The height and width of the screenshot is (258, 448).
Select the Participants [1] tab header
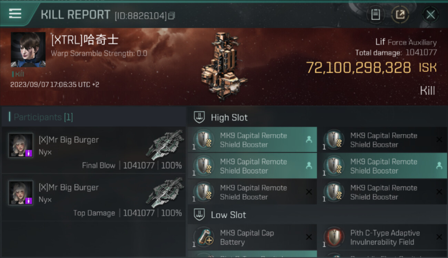click(x=43, y=117)
